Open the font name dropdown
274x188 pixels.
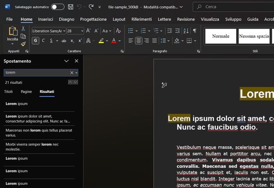(64, 31)
